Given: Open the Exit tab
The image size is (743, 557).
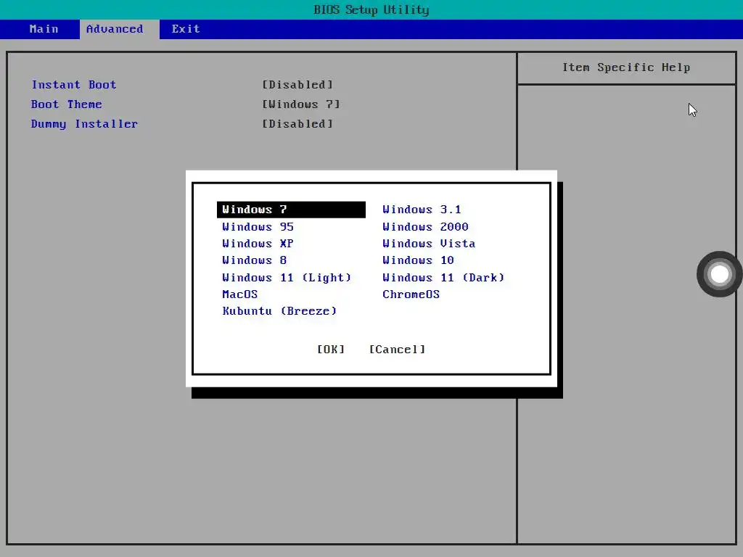Looking at the screenshot, I should 186,29.
